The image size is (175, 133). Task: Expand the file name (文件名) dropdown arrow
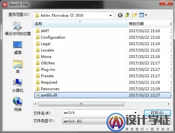coord(135,113)
